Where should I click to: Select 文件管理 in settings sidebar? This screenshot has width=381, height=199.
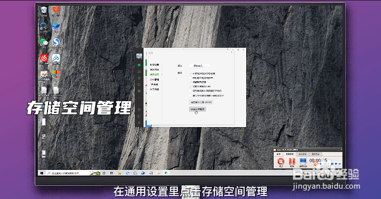[x=154, y=80]
